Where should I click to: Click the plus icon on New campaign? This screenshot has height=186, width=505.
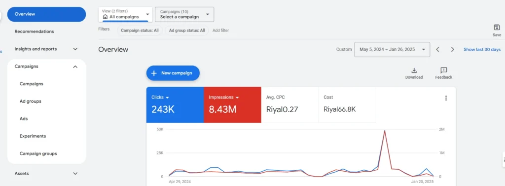[x=154, y=73]
